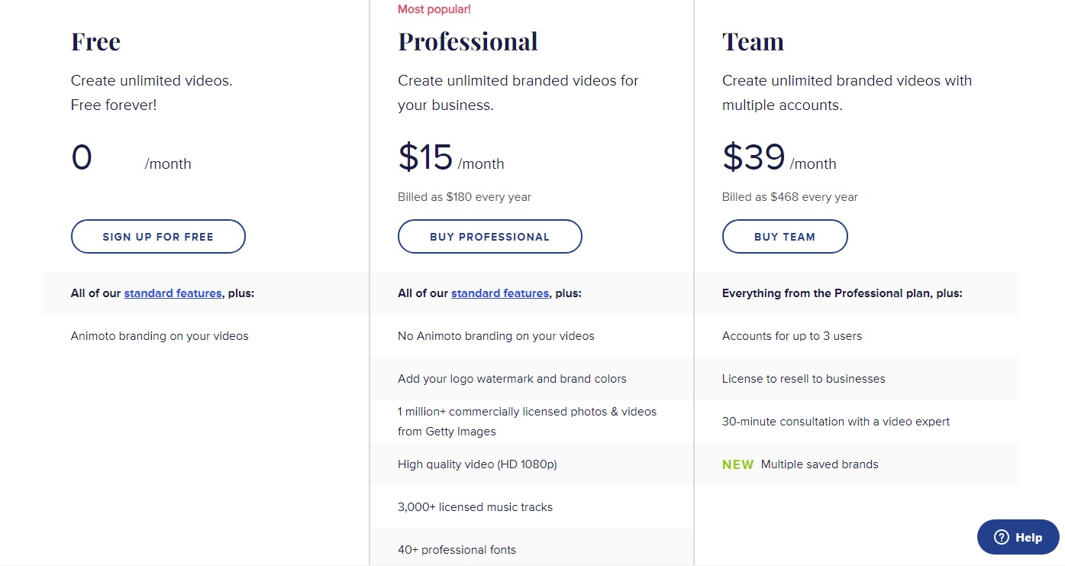The width and height of the screenshot is (1065, 566).
Task: Select the Buy Professional button
Action: pos(489,237)
